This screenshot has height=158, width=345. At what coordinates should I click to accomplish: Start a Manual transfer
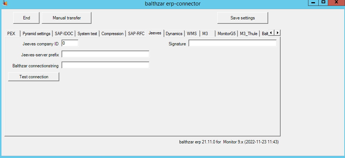67,18
